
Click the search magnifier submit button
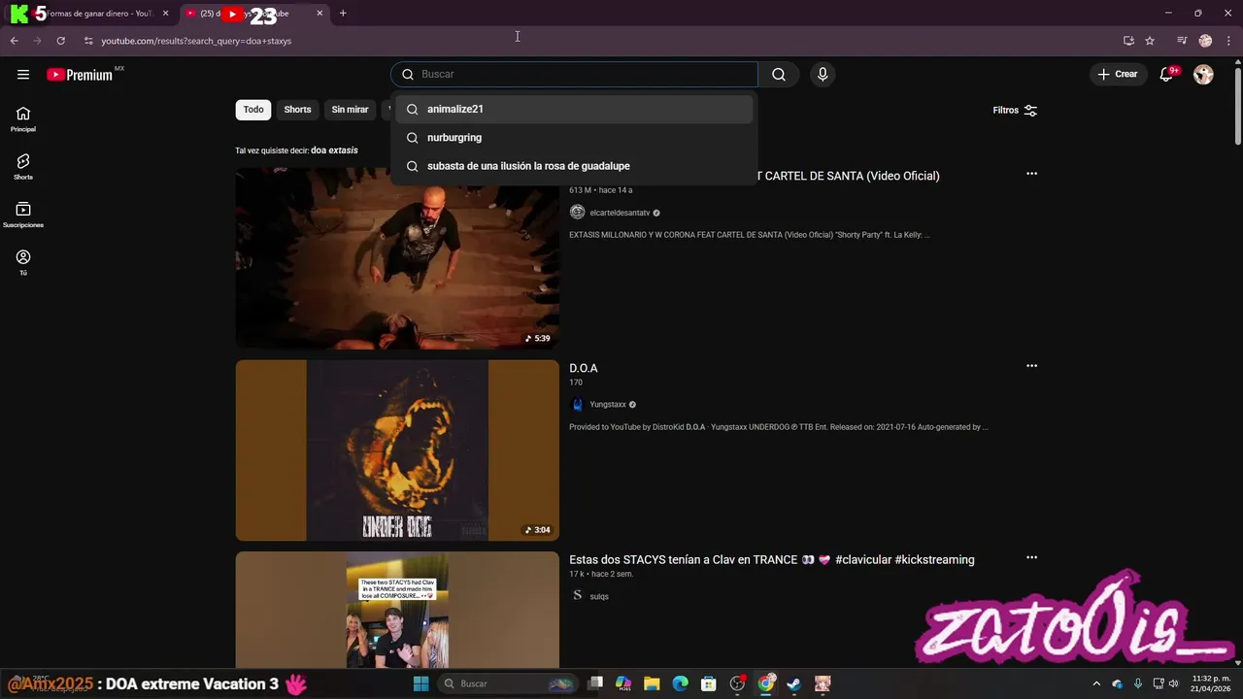779,75
